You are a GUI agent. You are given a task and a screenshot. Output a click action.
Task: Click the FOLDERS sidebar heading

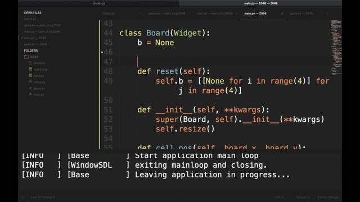tap(31, 50)
